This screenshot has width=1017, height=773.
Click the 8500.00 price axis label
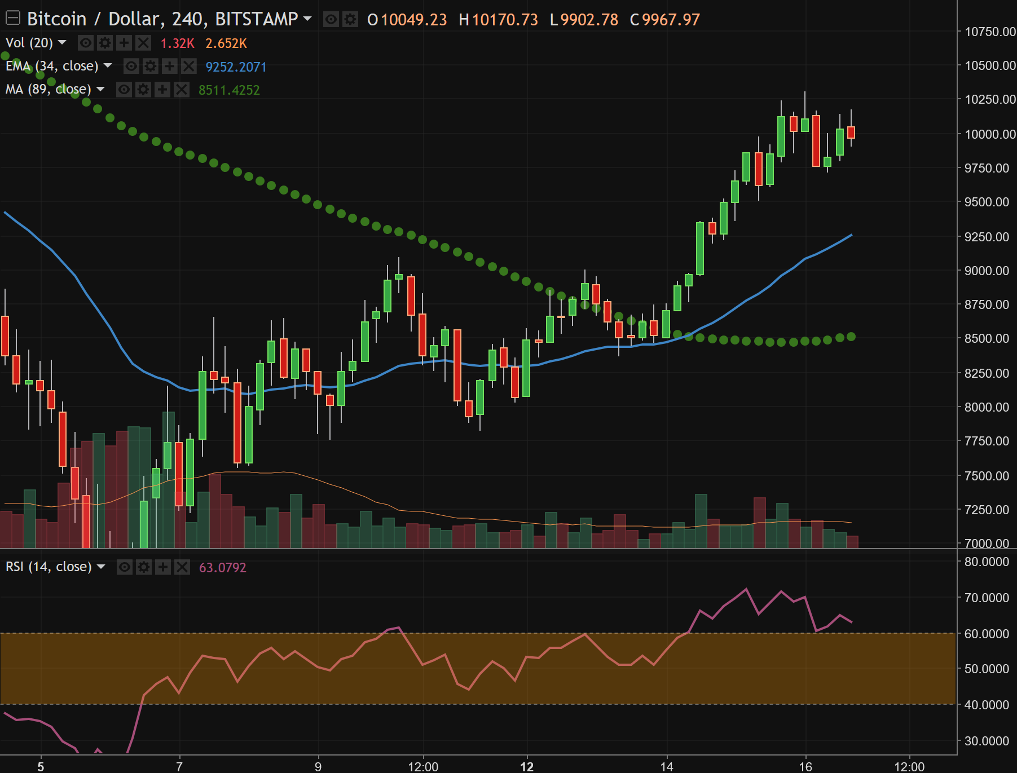pos(987,338)
